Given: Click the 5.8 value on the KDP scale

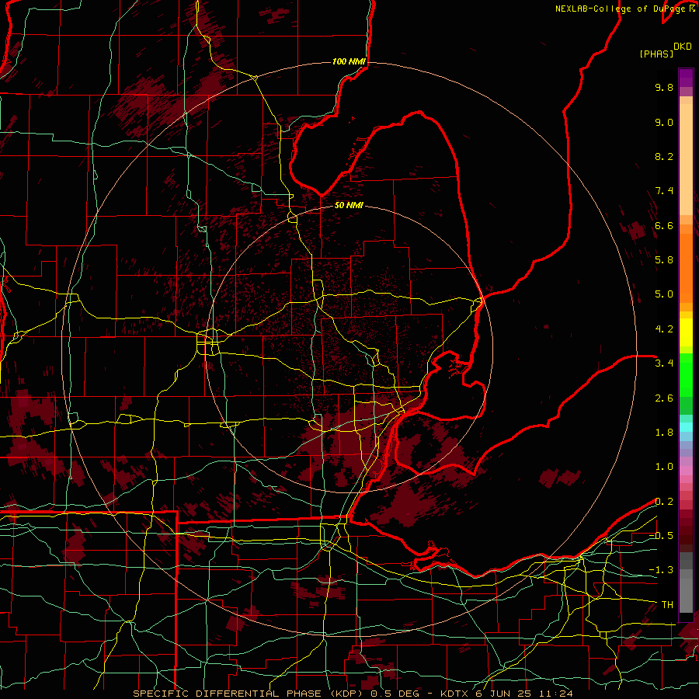Looking at the screenshot, I should [x=664, y=259].
